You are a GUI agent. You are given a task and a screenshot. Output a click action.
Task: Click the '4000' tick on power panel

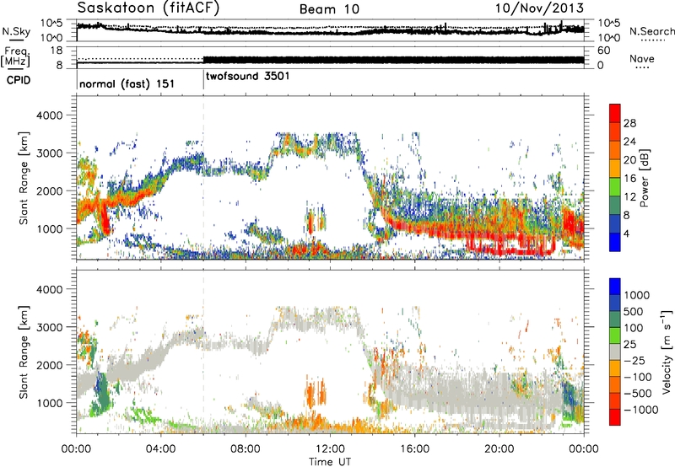[x=49, y=115]
